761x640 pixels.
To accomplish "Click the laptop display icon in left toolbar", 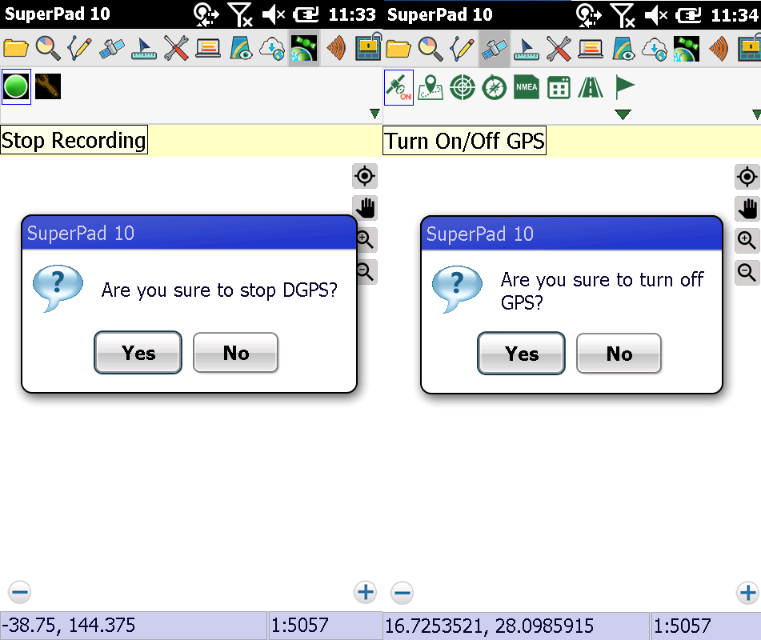I will (208, 49).
